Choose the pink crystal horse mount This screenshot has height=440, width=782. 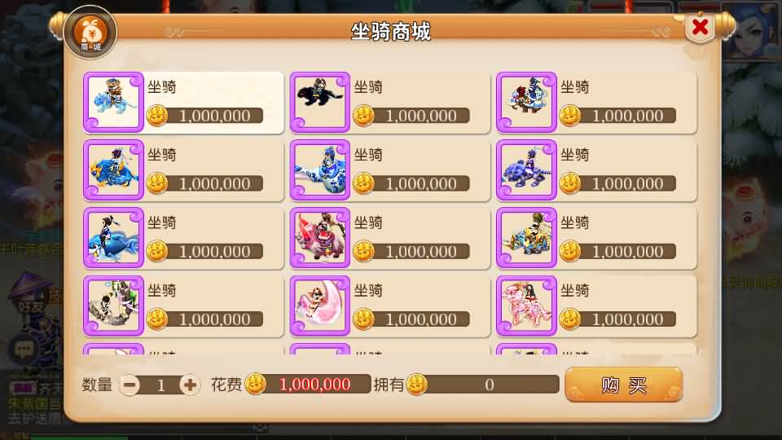click(x=527, y=306)
